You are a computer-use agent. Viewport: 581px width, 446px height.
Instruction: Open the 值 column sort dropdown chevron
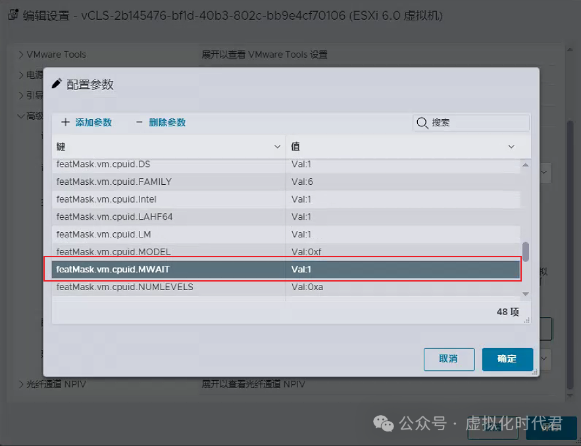(x=511, y=146)
